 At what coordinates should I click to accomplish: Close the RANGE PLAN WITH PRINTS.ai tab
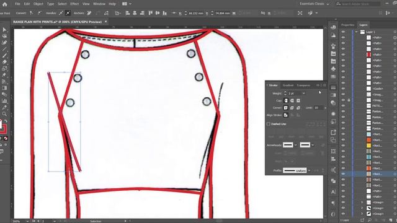pos(106,22)
